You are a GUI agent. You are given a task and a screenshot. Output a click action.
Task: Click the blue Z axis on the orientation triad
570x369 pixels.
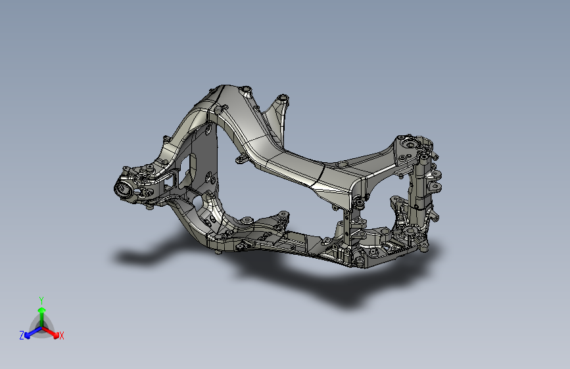(x=33, y=332)
